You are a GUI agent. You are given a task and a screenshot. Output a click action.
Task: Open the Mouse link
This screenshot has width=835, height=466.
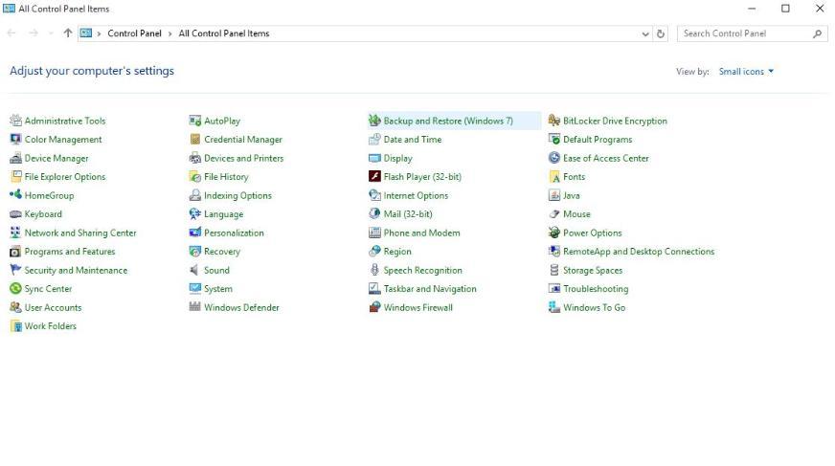click(x=576, y=213)
